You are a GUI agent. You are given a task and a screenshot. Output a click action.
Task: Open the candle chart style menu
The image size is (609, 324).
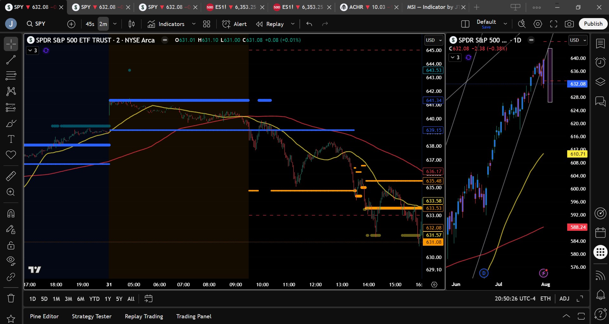(x=132, y=24)
